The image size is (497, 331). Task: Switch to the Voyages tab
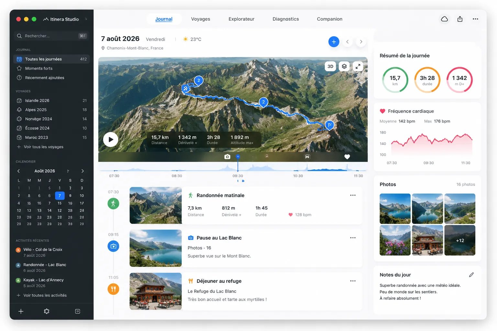coord(201,19)
